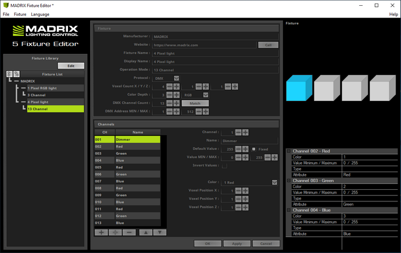The width and height of the screenshot is (401, 253).
Task: Add a new channel with the plus button
Action: point(101,232)
